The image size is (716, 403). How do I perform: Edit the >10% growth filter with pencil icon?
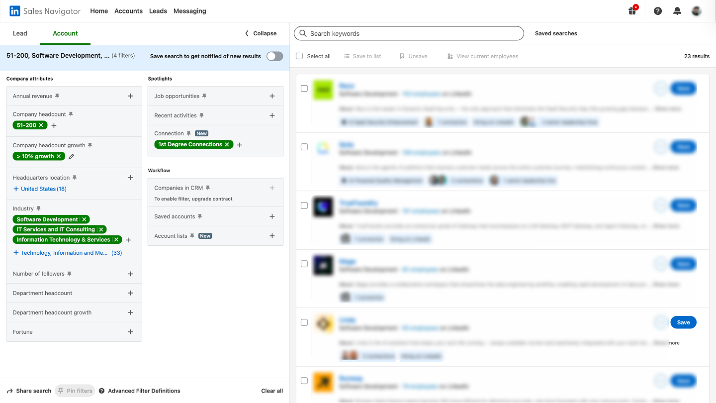pos(71,156)
